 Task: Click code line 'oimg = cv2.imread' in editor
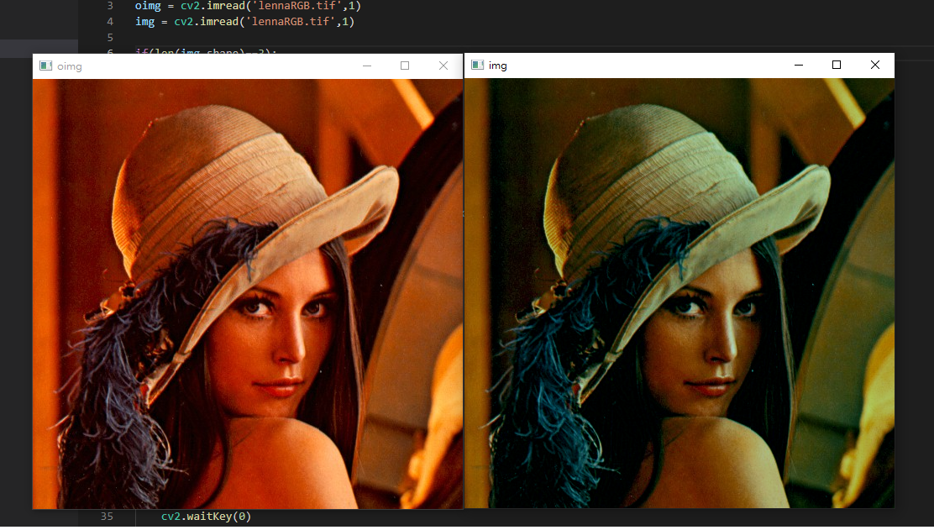click(249, 6)
